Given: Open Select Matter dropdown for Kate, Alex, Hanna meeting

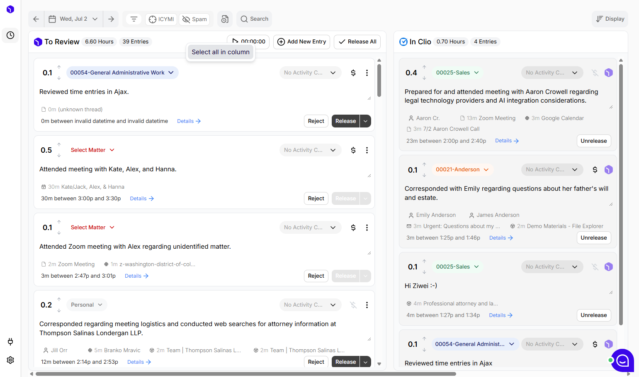Looking at the screenshot, I should [92, 150].
